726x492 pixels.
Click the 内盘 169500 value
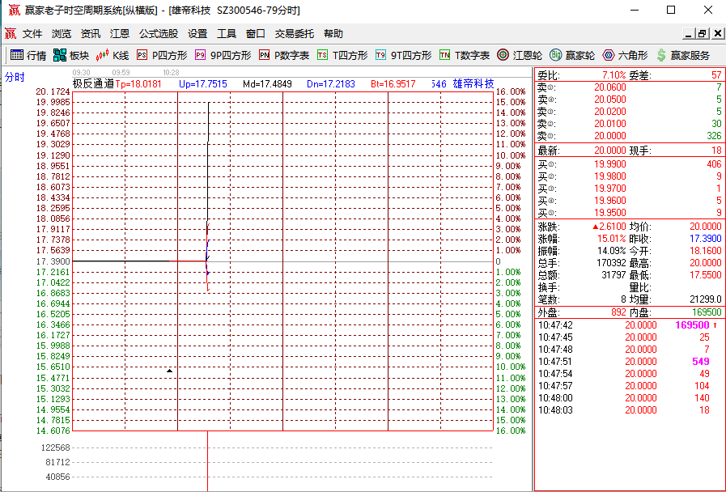707,312
